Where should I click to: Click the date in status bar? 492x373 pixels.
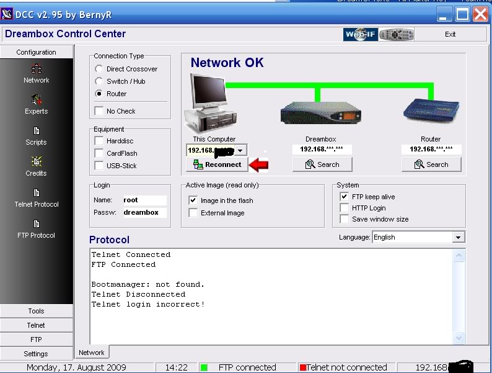pos(76,367)
